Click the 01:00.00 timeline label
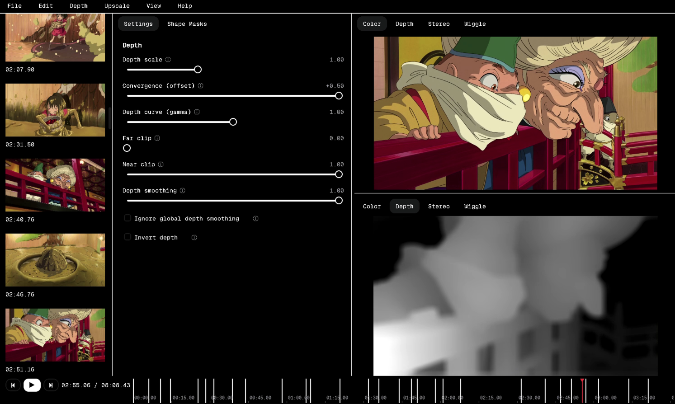The image size is (675, 404). coord(299,398)
